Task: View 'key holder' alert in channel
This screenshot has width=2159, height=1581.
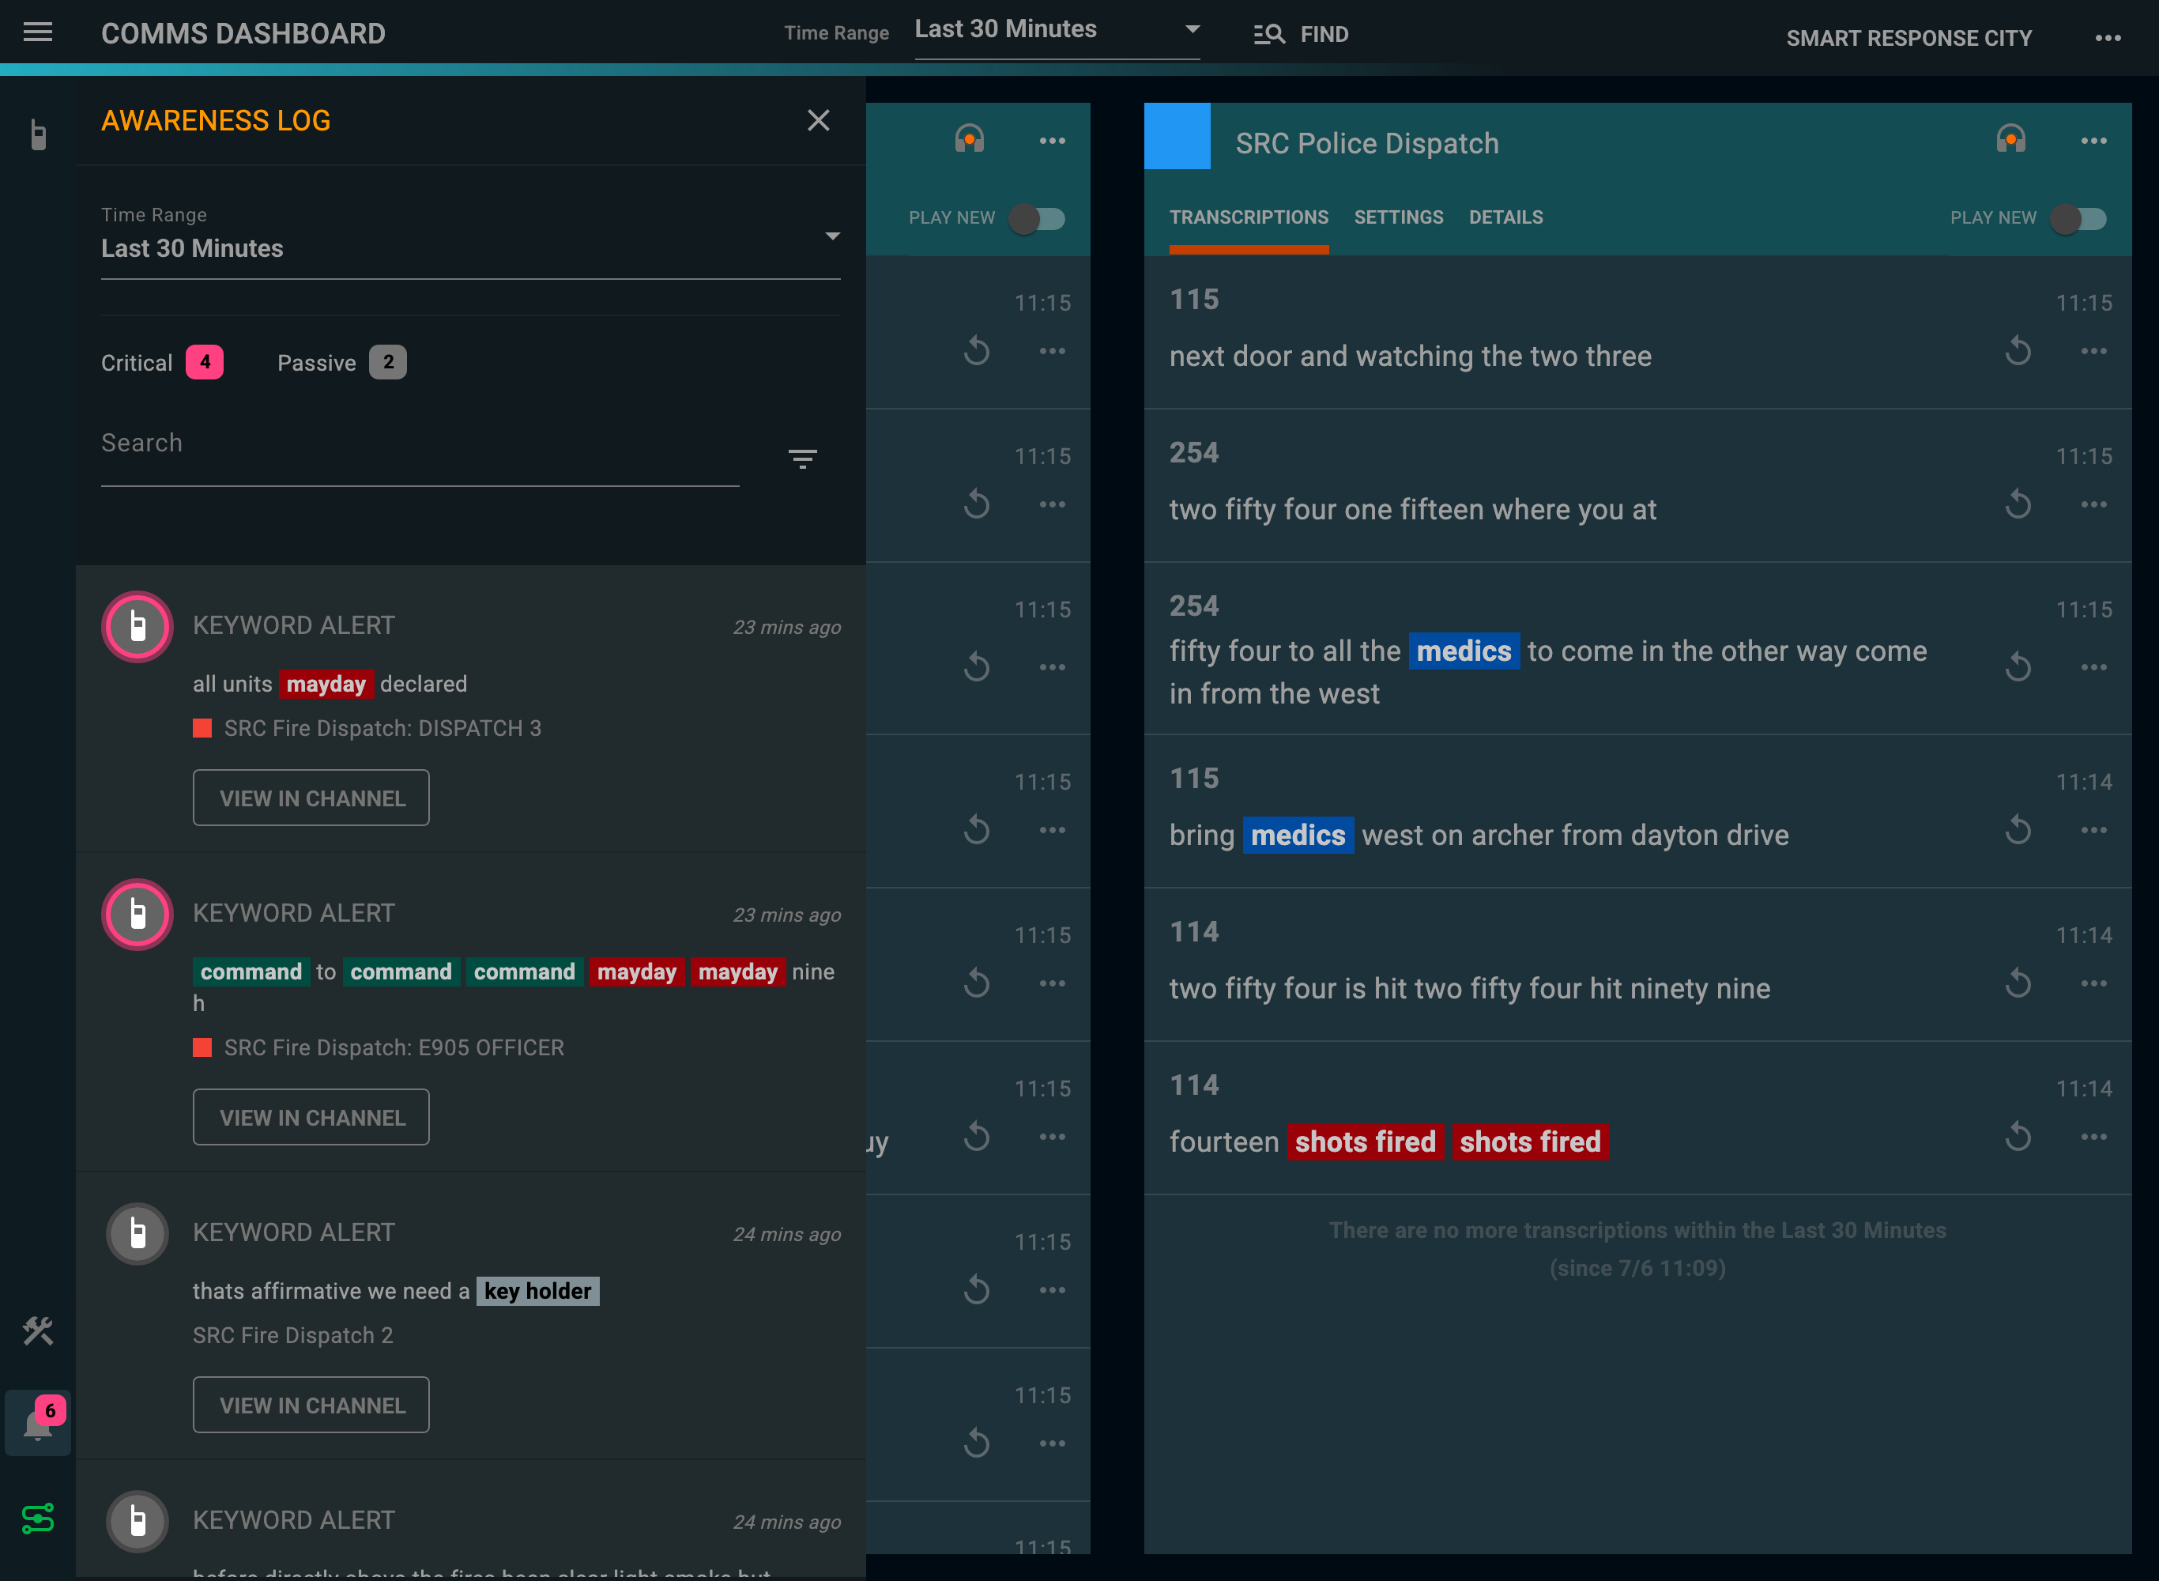Action: 311,1405
